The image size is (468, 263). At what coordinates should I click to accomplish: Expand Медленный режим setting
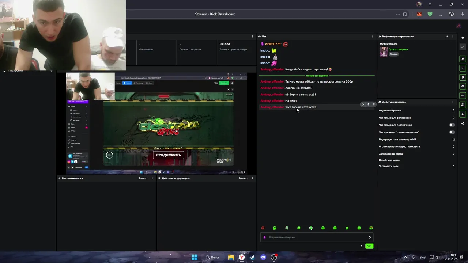[x=417, y=110]
